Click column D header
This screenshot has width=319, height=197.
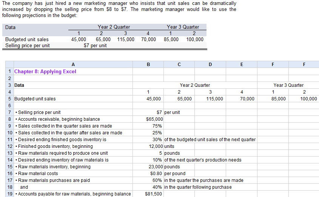tap(210, 65)
